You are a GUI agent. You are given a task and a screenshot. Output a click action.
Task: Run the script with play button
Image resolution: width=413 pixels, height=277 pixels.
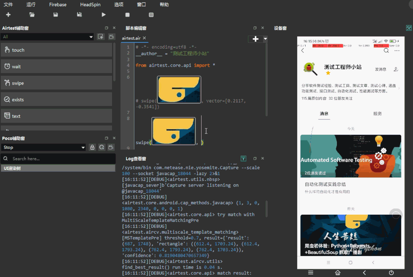(x=104, y=15)
